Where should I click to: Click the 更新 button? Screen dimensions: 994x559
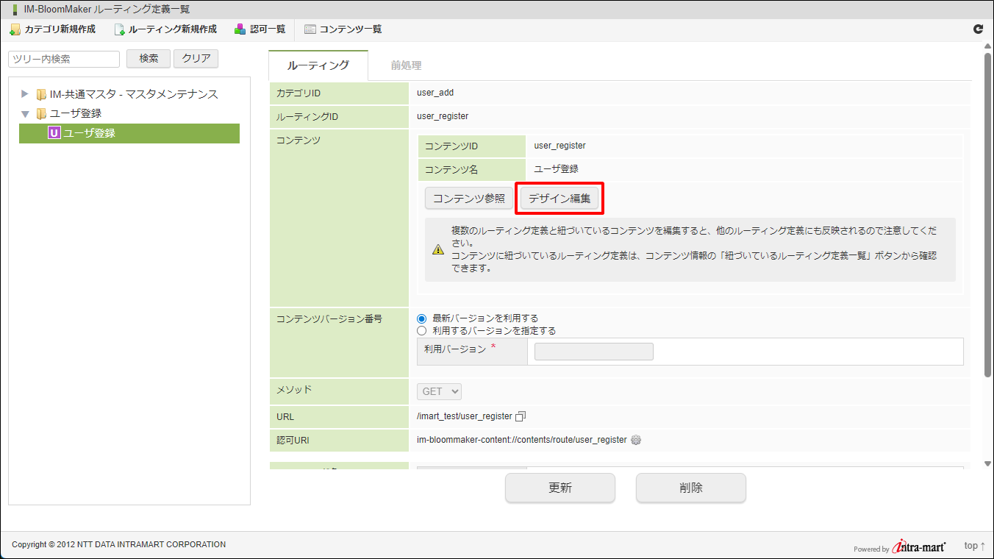(559, 488)
